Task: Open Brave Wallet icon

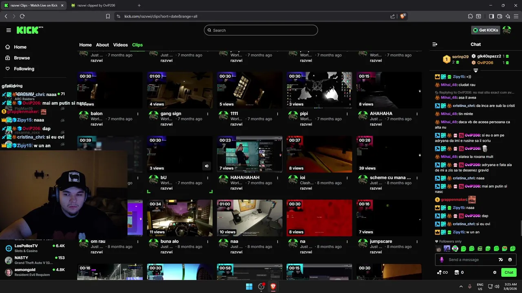Action: [x=500, y=16]
